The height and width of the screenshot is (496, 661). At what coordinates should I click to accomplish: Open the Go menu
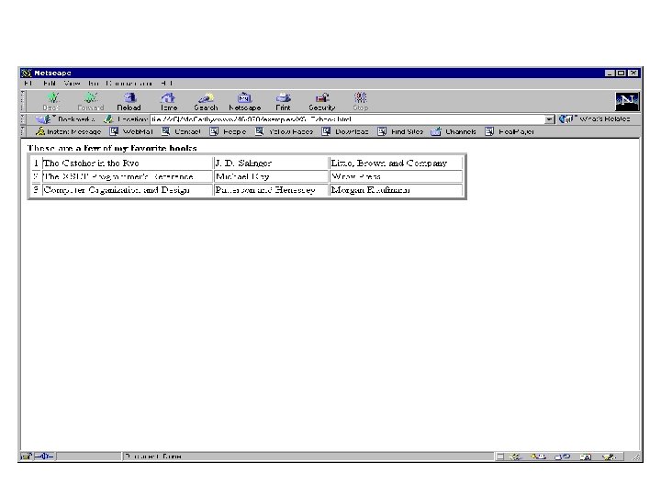pos(93,84)
